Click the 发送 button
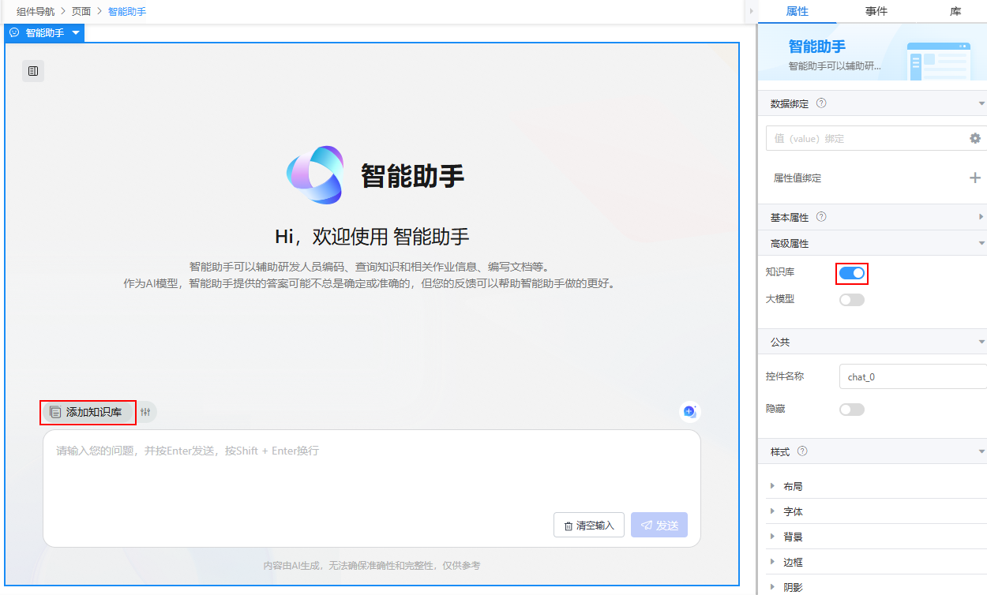 tap(659, 526)
